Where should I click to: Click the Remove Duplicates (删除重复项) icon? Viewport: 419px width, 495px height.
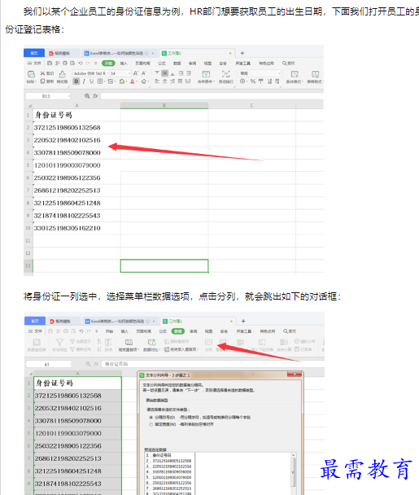click(167, 342)
